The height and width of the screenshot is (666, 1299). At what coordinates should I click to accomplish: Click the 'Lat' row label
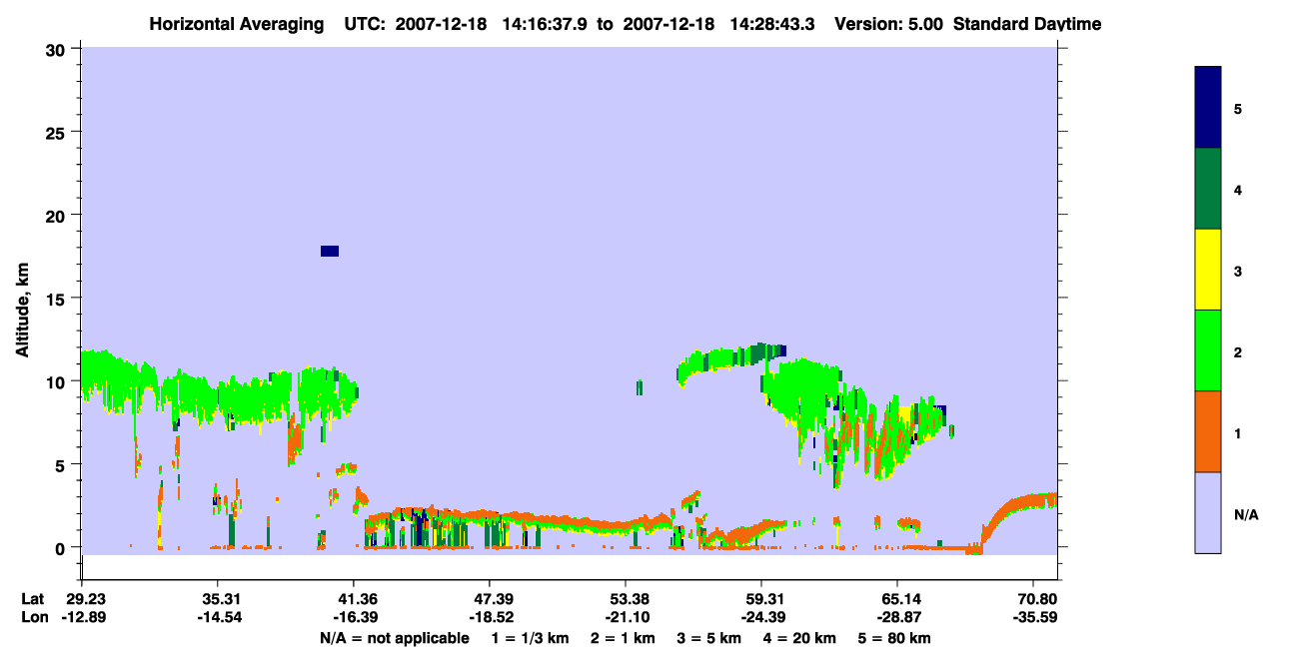[x=32, y=599]
